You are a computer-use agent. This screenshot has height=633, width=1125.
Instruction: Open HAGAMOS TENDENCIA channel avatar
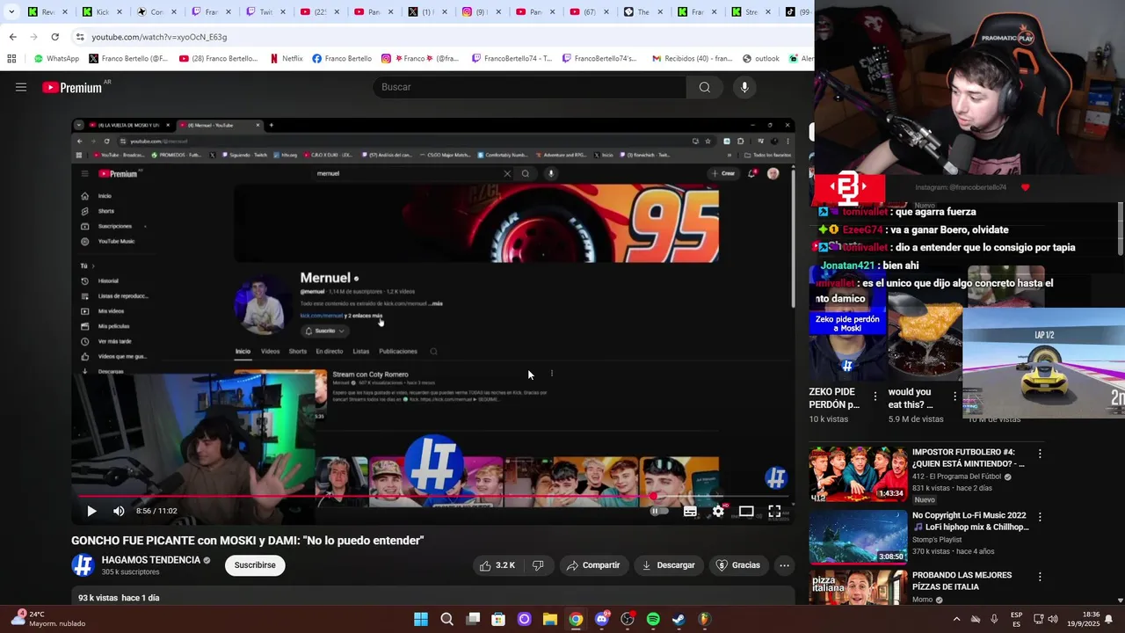(83, 565)
